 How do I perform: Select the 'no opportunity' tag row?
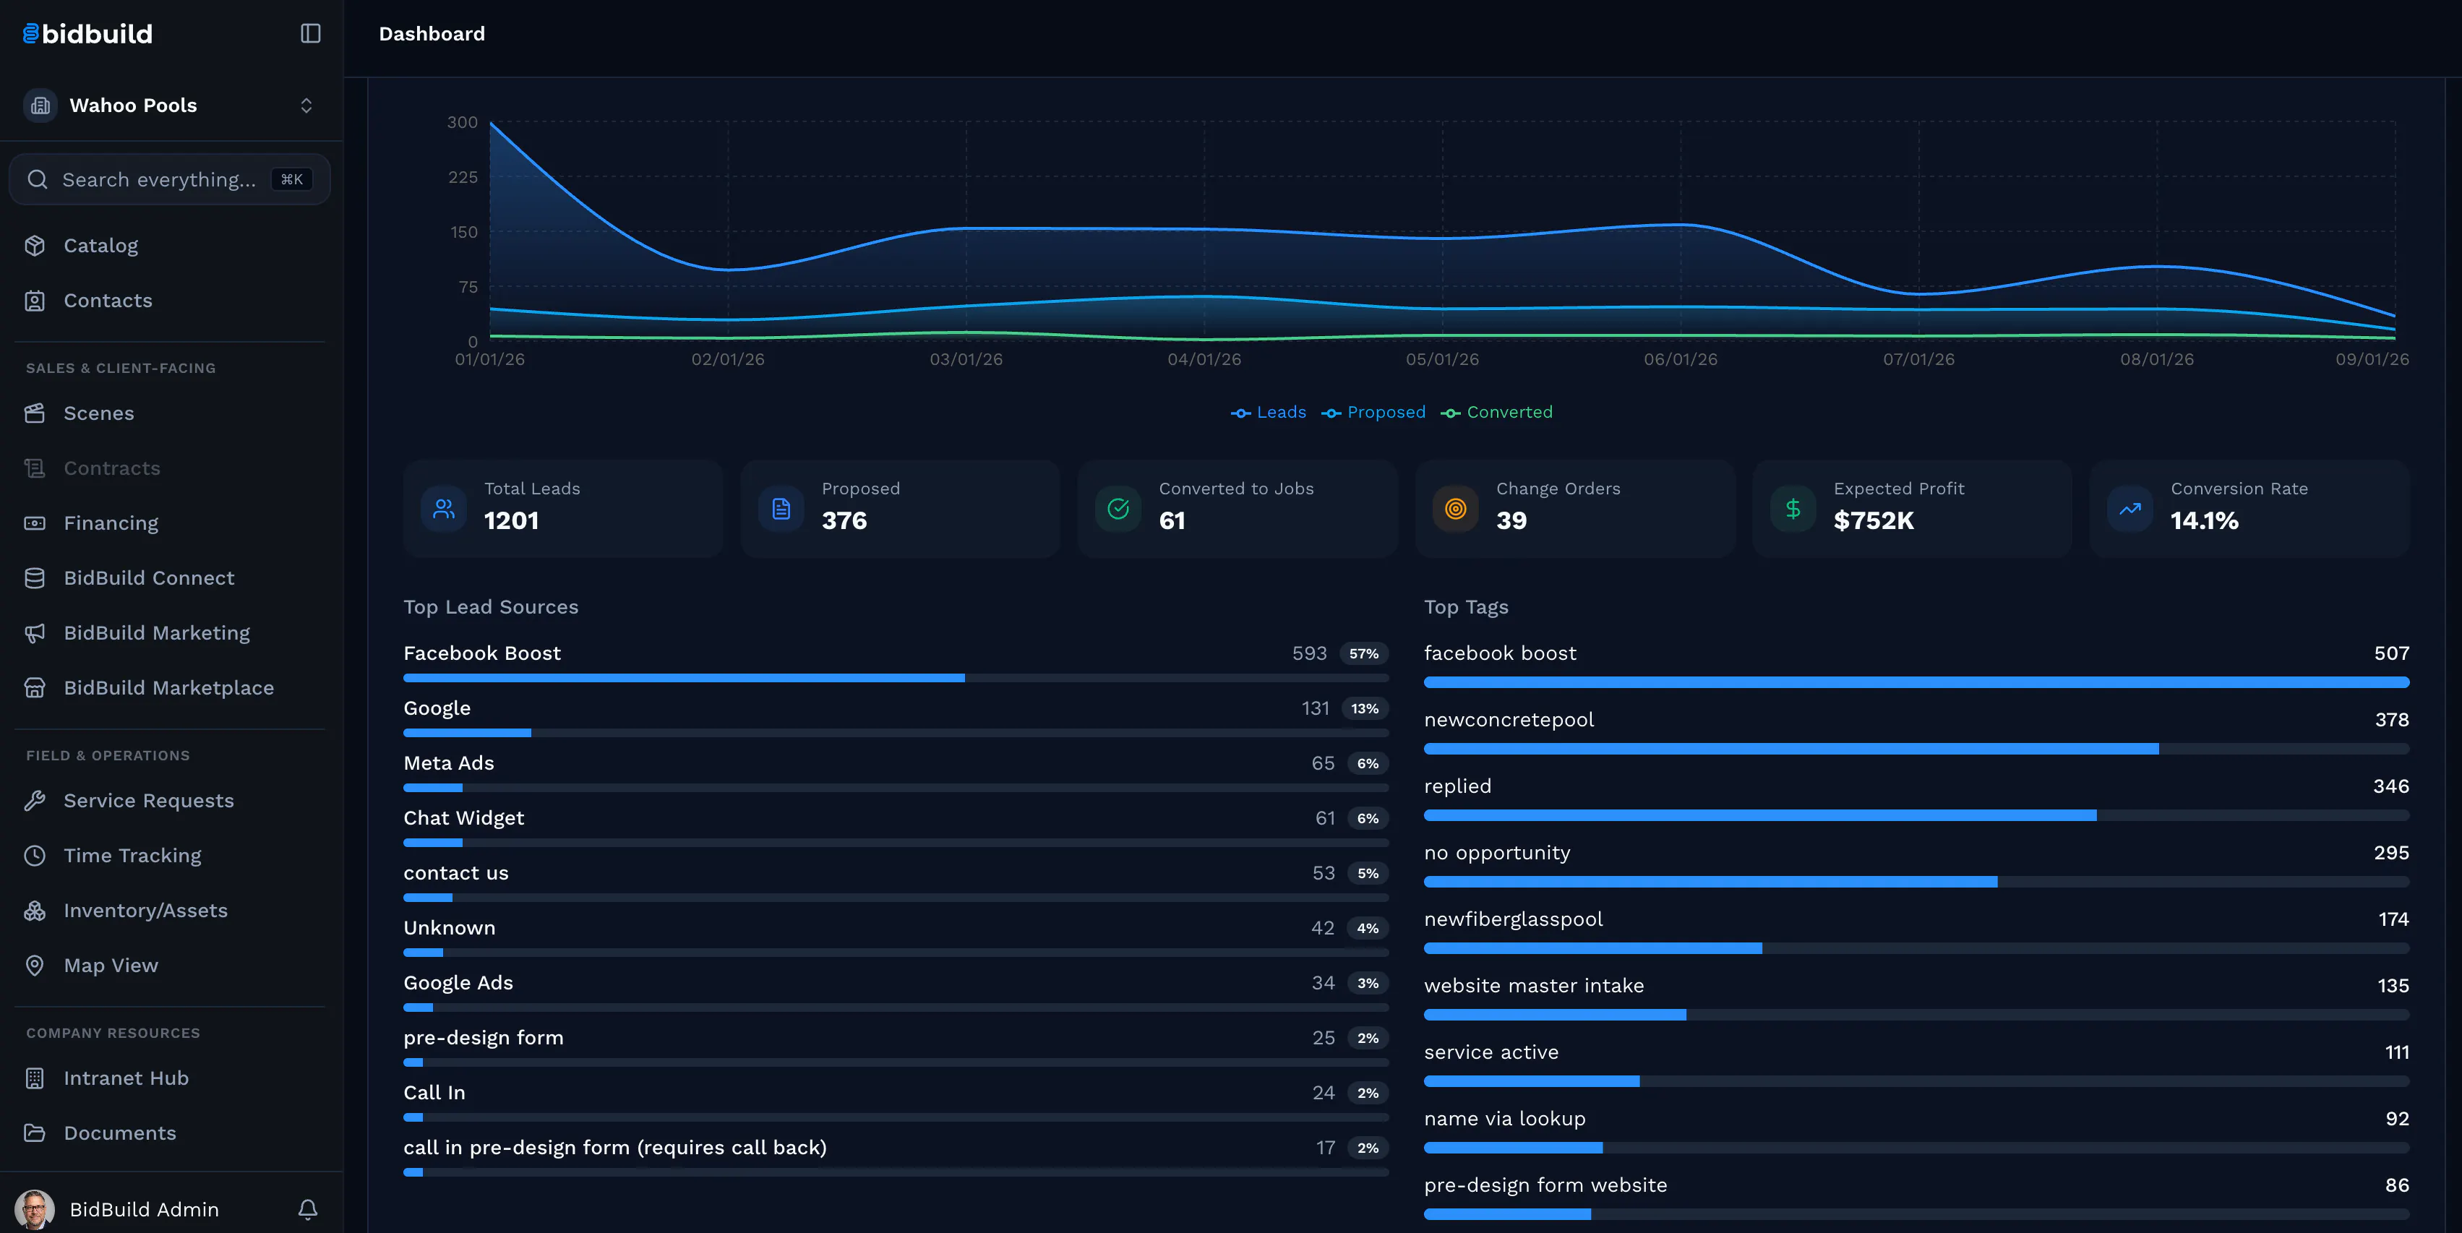(x=1916, y=864)
